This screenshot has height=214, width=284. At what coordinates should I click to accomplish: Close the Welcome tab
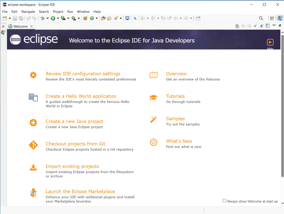(31, 26)
